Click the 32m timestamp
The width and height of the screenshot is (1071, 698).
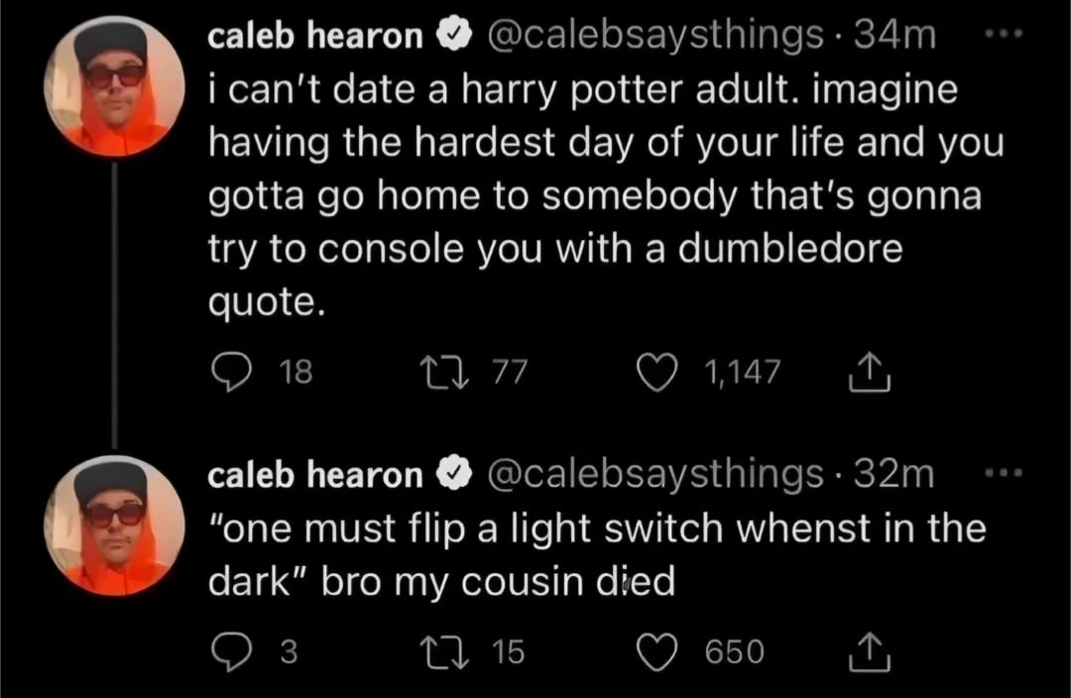(x=895, y=476)
